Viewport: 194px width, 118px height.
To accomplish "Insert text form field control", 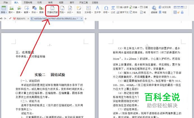I will 175,7.
